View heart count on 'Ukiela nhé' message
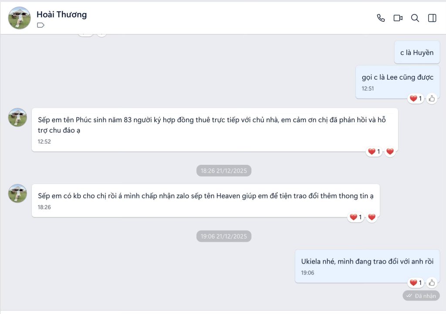The height and width of the screenshot is (314, 446). click(416, 283)
